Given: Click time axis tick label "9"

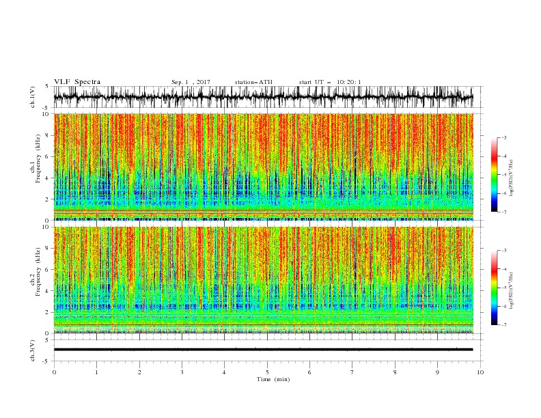Looking at the screenshot, I should [437, 372].
